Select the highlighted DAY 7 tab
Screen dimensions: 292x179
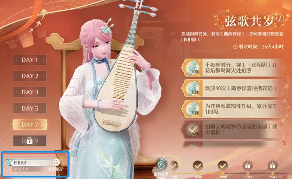(x=30, y=125)
